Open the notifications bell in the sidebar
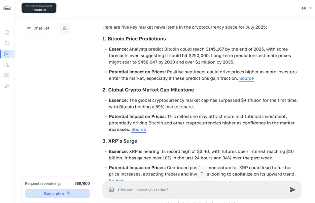 tap(7, 43)
